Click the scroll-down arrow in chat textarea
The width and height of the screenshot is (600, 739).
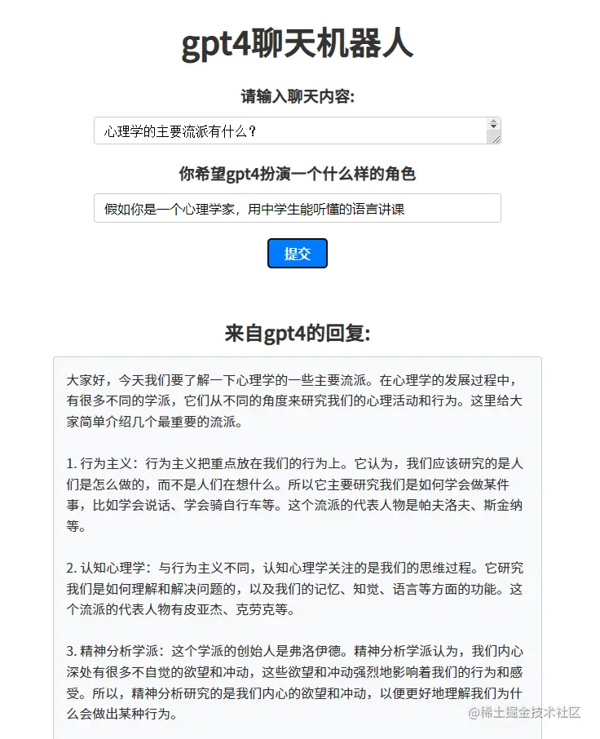(493, 126)
